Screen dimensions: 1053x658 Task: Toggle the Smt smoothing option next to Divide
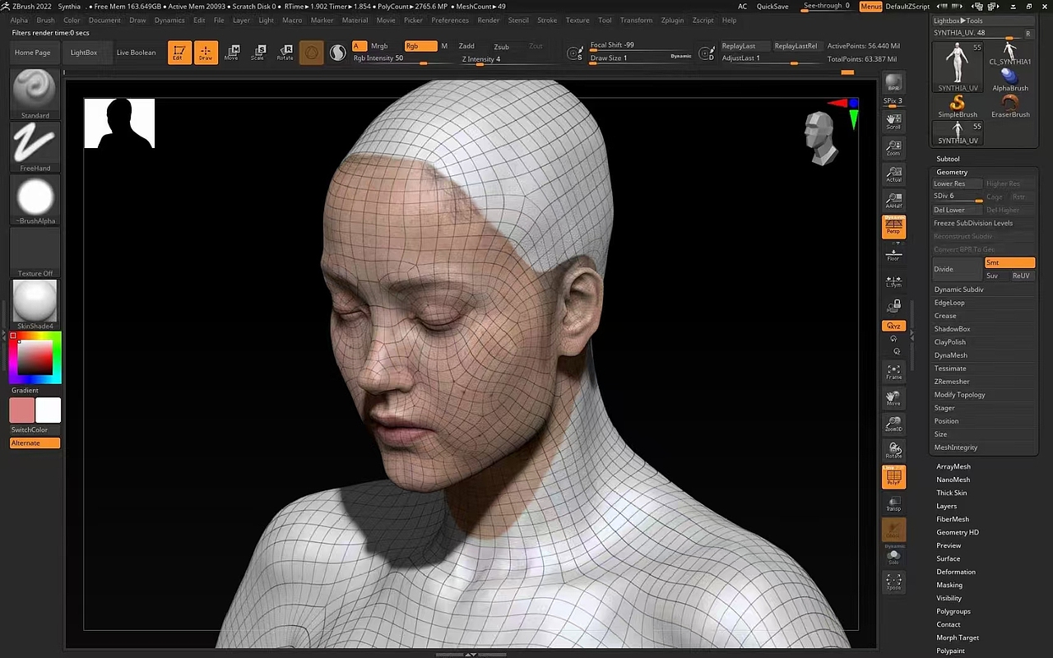pyautogui.click(x=1009, y=262)
